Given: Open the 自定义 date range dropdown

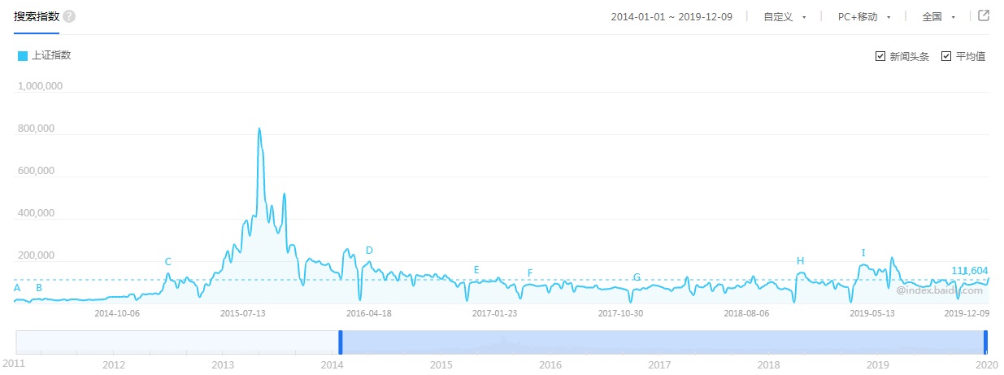Looking at the screenshot, I should pos(785,17).
